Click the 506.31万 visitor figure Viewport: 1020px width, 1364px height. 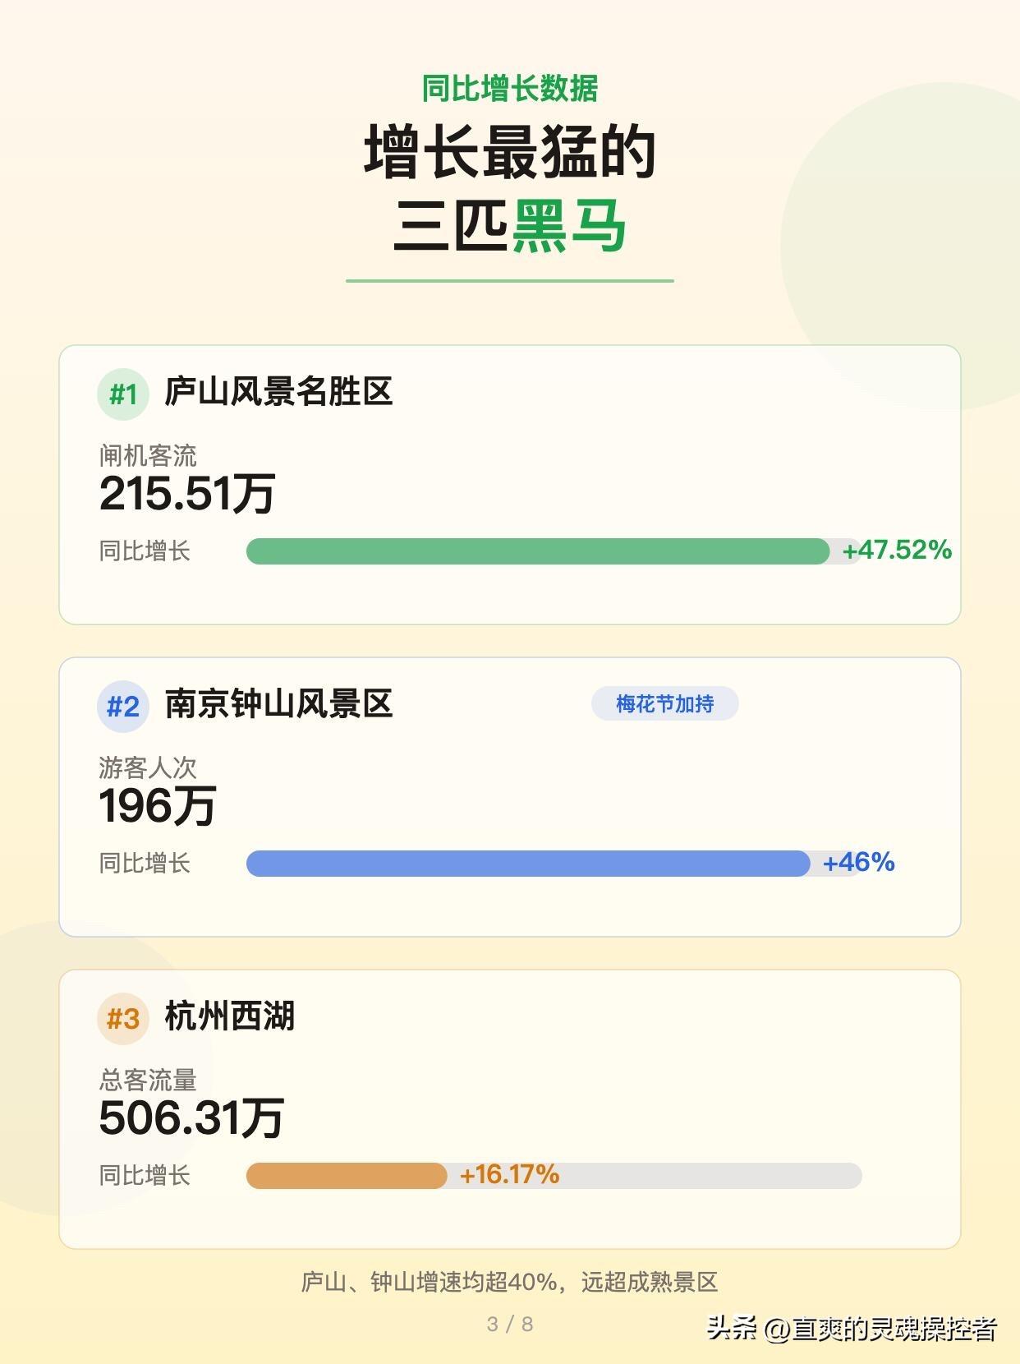(191, 1118)
